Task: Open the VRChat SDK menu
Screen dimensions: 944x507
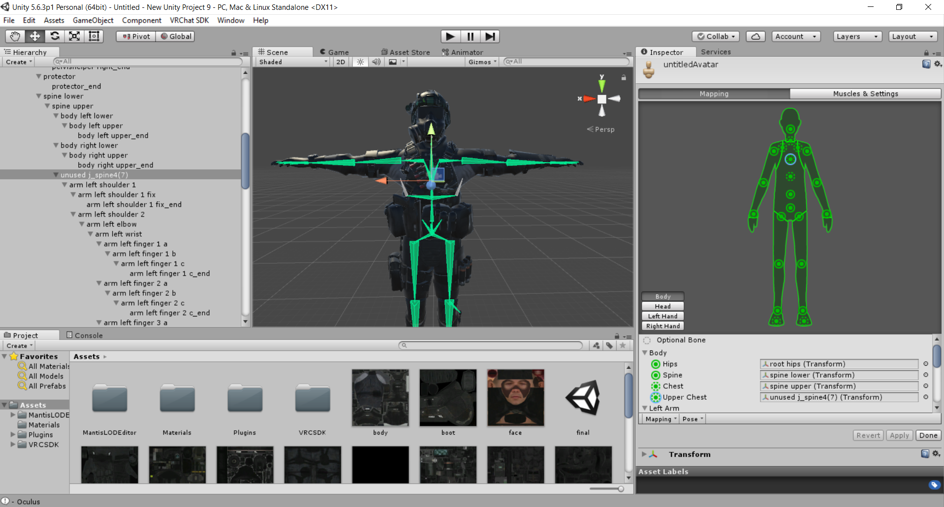Action: click(x=189, y=20)
